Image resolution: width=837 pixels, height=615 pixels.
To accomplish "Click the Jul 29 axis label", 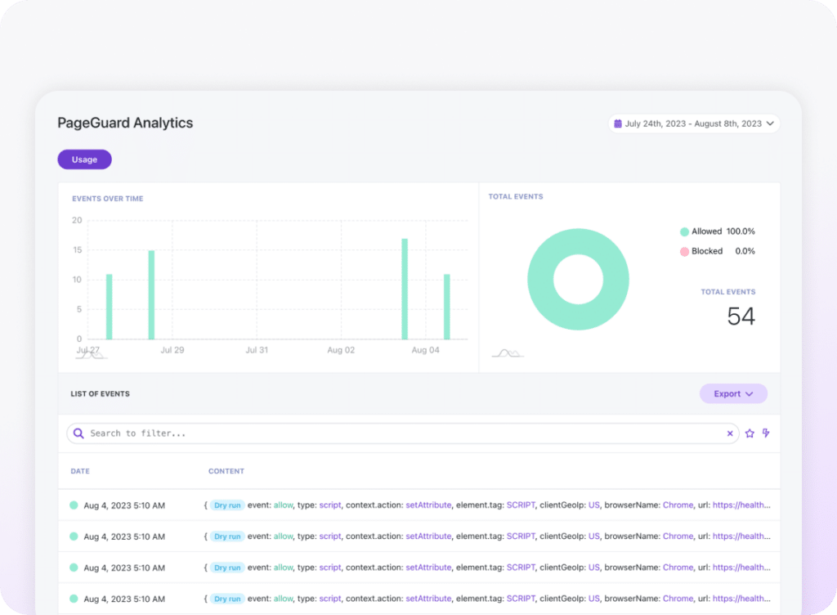I will pyautogui.click(x=172, y=350).
